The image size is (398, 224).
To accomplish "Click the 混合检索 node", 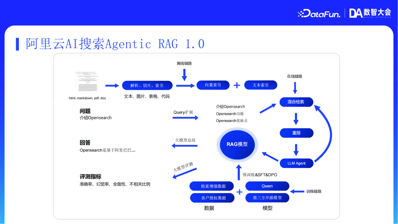I will click(x=296, y=102).
